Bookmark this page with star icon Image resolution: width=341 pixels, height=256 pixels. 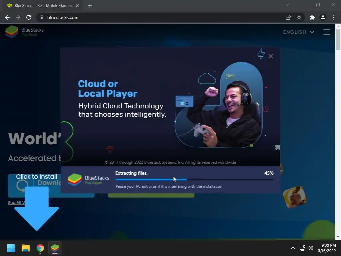299,17
